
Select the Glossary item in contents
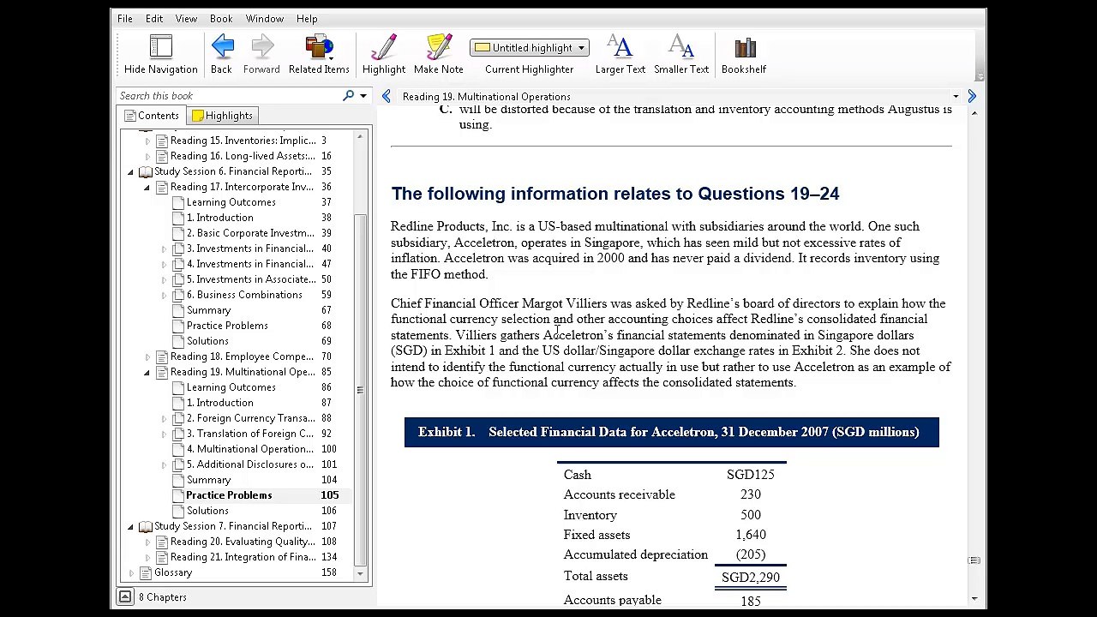(173, 572)
